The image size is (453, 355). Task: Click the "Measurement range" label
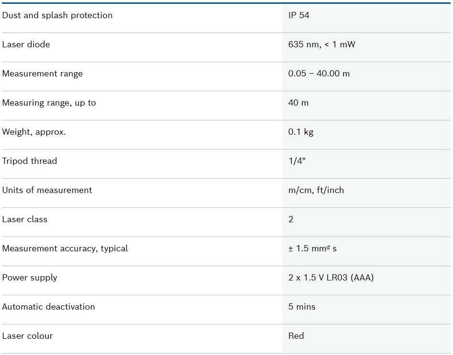(43, 74)
